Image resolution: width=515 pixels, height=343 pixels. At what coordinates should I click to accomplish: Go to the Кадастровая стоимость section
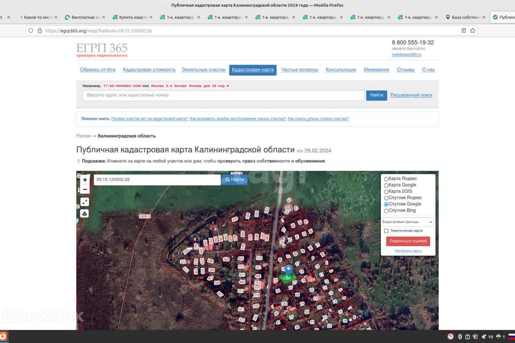tap(149, 70)
